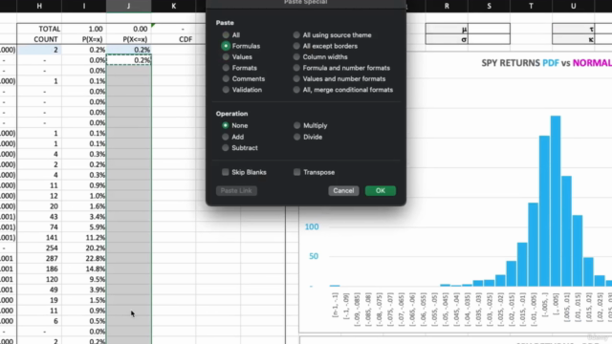Click the CDF header cell
The width and height of the screenshot is (612, 344).
tap(174, 39)
